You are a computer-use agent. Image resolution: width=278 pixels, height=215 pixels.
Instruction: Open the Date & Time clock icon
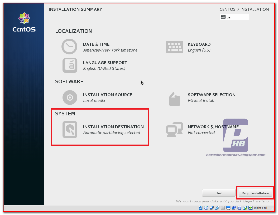pyautogui.click(x=69, y=47)
